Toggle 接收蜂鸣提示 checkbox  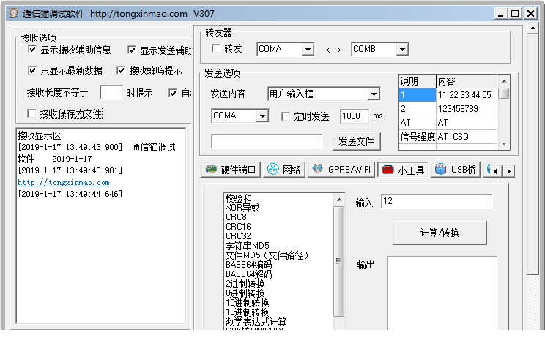coord(121,70)
